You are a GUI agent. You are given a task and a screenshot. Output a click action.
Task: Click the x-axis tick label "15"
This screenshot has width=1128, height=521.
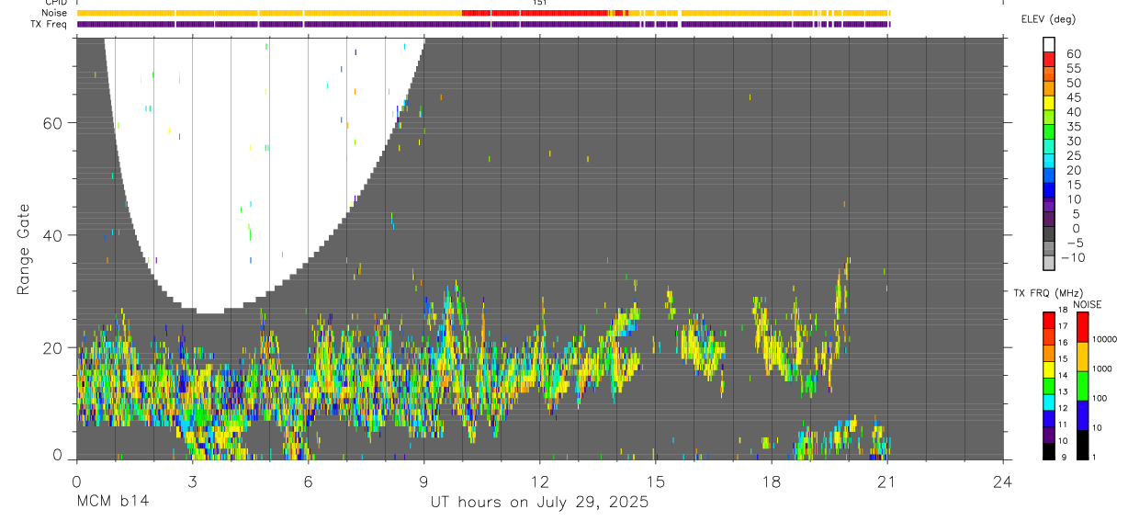point(656,481)
